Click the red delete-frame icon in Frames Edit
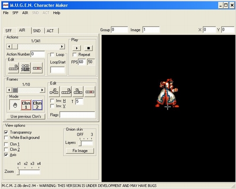Screen dimensions: 236x189 [90, 91]
